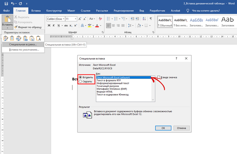Click Format Painter (Формат по образцу)
The width and height of the screenshot is (237, 154).
click(x=28, y=27)
